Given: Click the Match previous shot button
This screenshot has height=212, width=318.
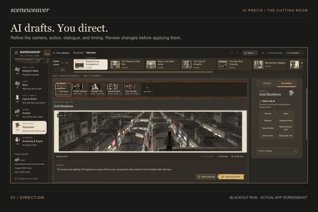Looking at the screenshot, I should (x=286, y=128).
